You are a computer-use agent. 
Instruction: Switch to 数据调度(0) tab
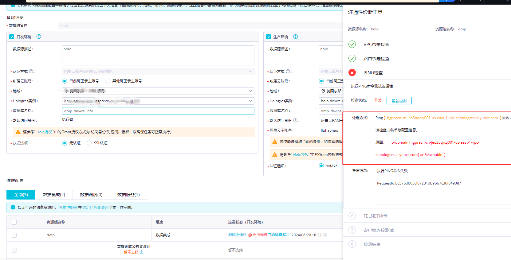click(x=91, y=195)
